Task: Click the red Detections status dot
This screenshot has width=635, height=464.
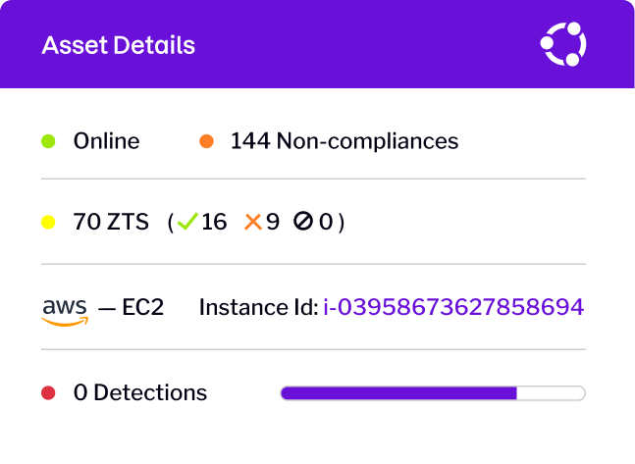Action: pyautogui.click(x=47, y=393)
